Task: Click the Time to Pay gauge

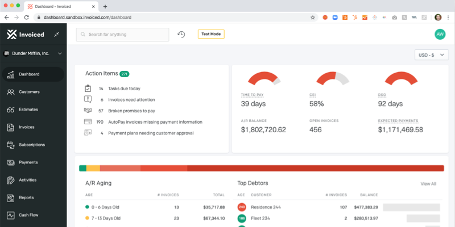Action: 264,78
